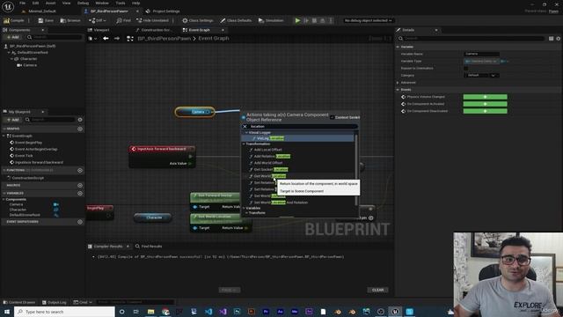Open the File menu
This screenshot has width=563, height=317.
(x=22, y=3)
